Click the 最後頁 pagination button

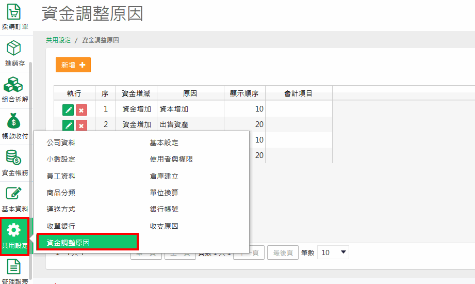pyautogui.click(x=283, y=253)
